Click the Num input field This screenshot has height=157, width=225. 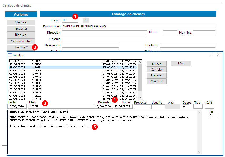[x=170, y=33]
